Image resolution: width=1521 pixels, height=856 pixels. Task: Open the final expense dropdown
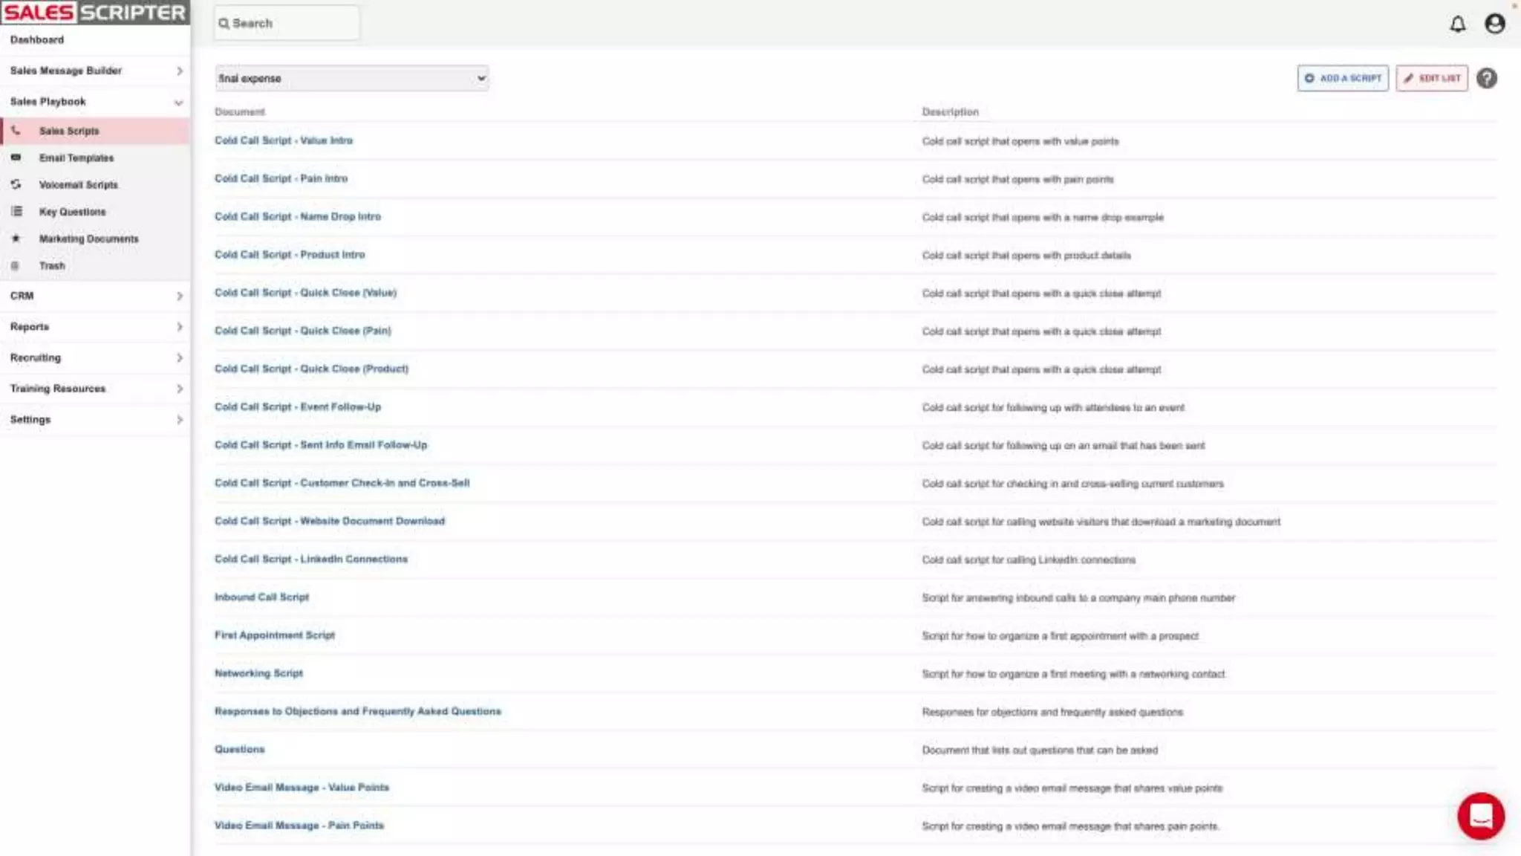click(x=352, y=78)
